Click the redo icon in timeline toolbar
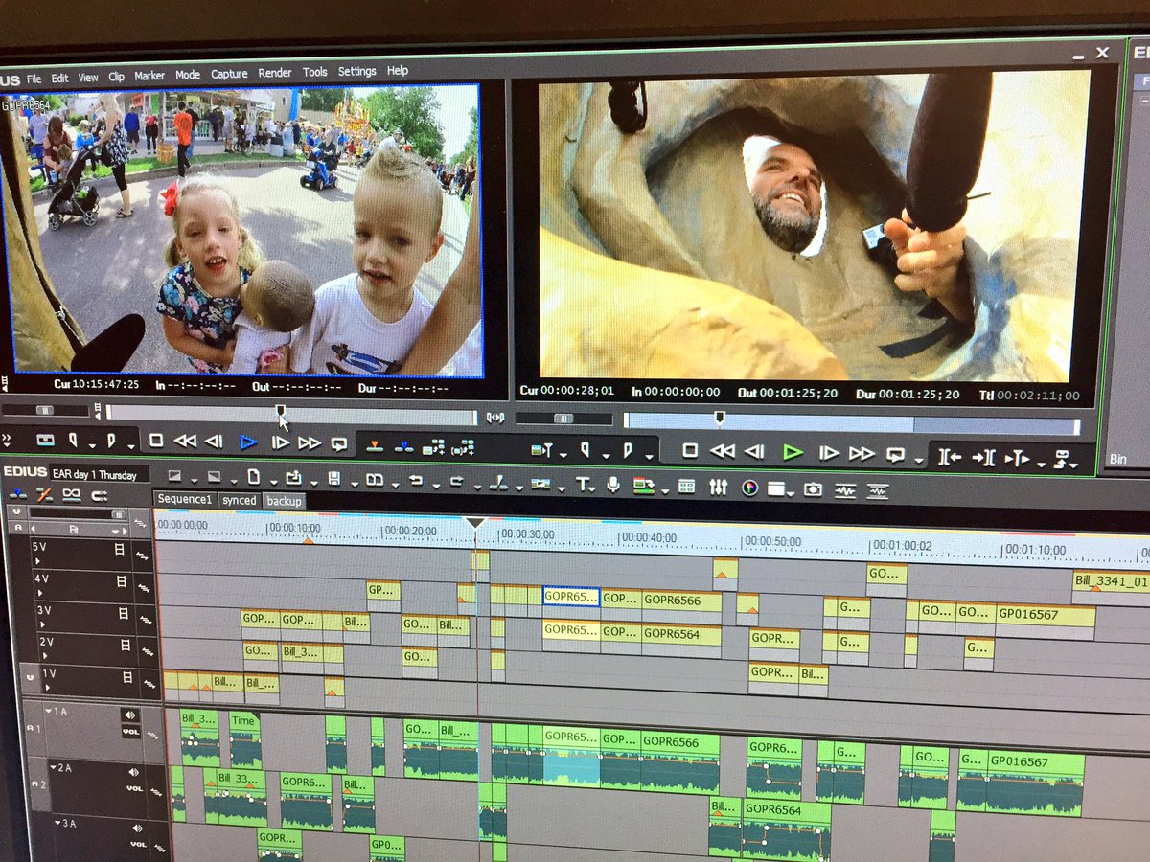This screenshot has width=1150, height=862. (x=456, y=481)
